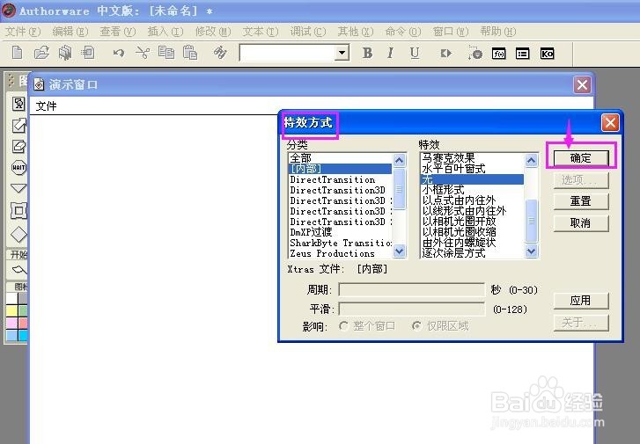Pick the pink color swatch in palette
Viewport: 640px width, 444px height.
coord(11,324)
